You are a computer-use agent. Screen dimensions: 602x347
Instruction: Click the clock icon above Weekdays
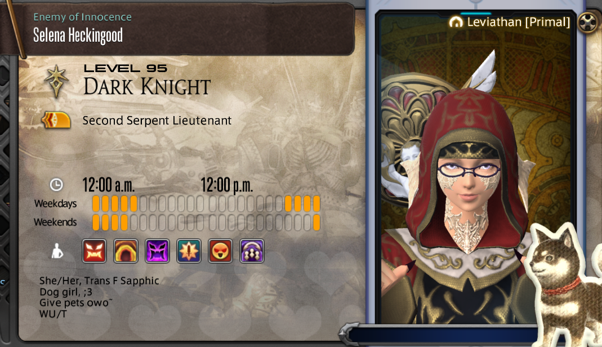pyautogui.click(x=56, y=185)
